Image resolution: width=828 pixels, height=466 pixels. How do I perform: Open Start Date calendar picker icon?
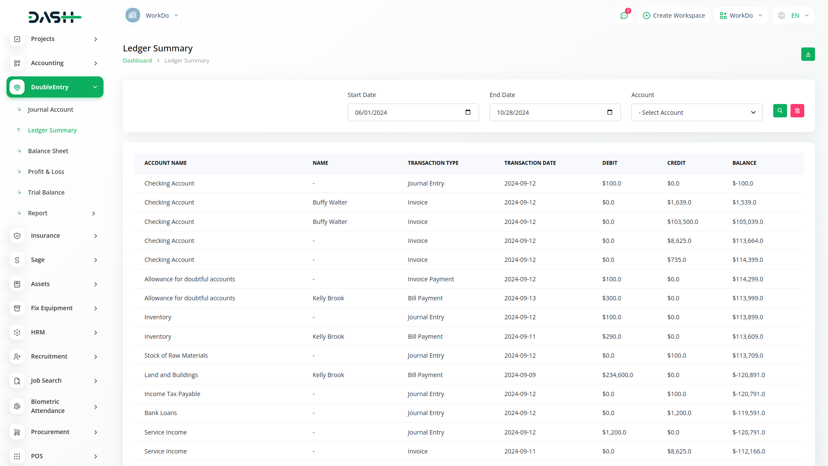coord(468,112)
